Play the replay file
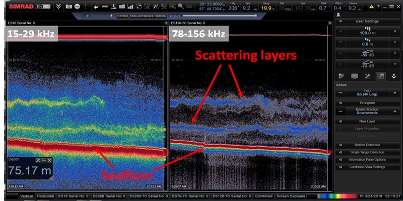This screenshot has width=403, height=201. pyautogui.click(x=87, y=16)
